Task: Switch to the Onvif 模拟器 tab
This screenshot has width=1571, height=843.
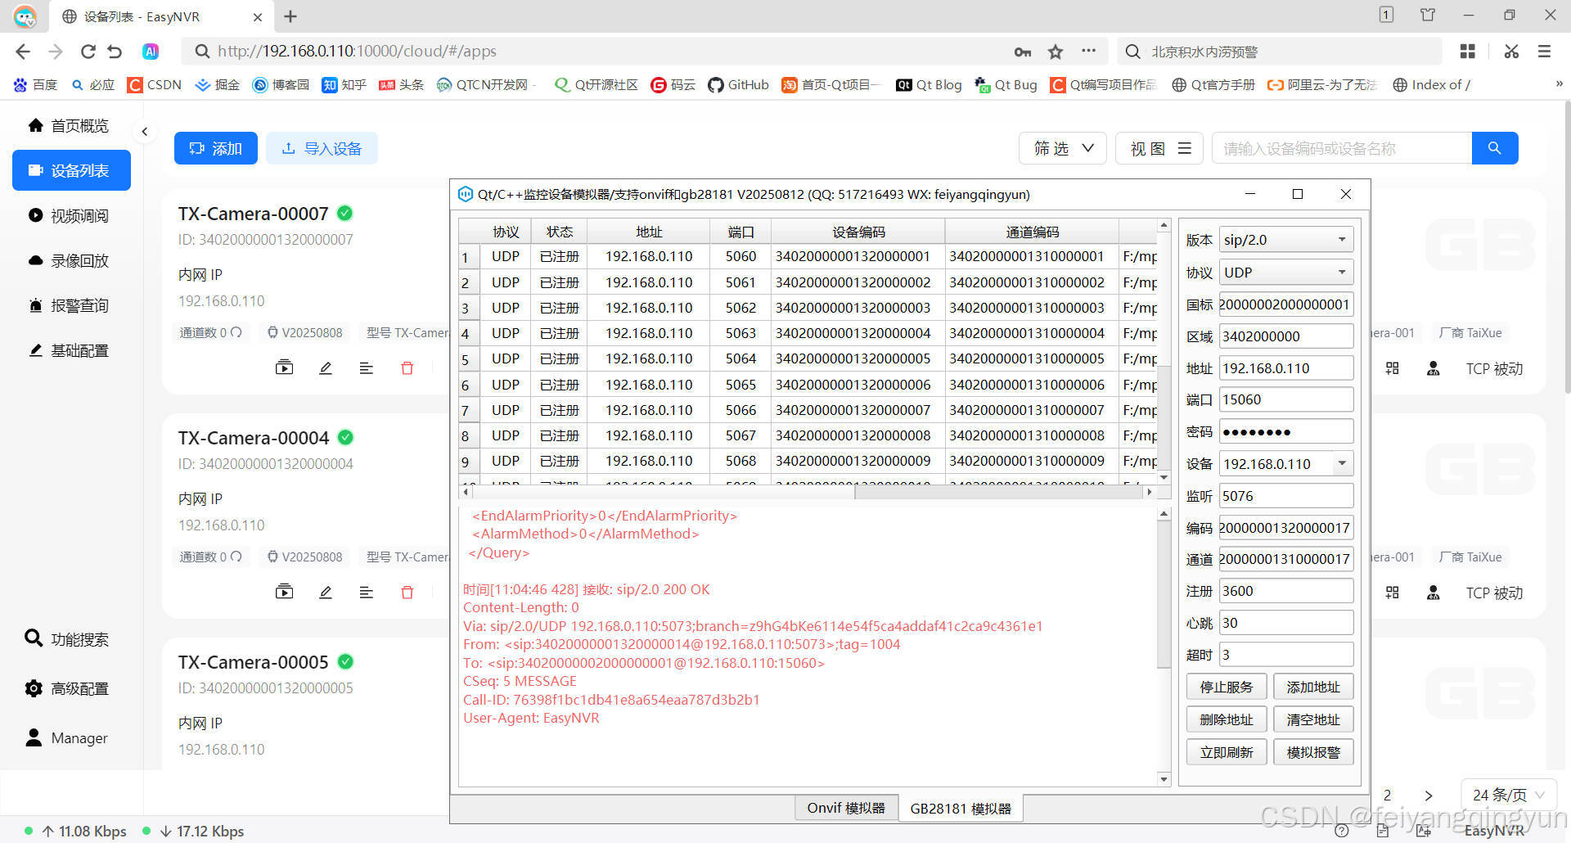Action: (x=846, y=808)
